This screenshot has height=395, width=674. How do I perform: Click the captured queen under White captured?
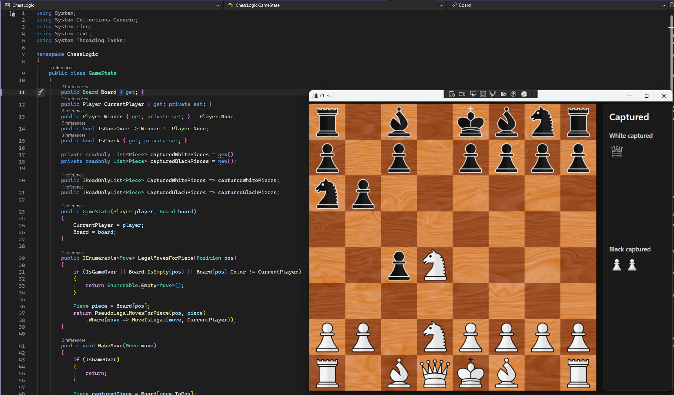click(x=617, y=151)
